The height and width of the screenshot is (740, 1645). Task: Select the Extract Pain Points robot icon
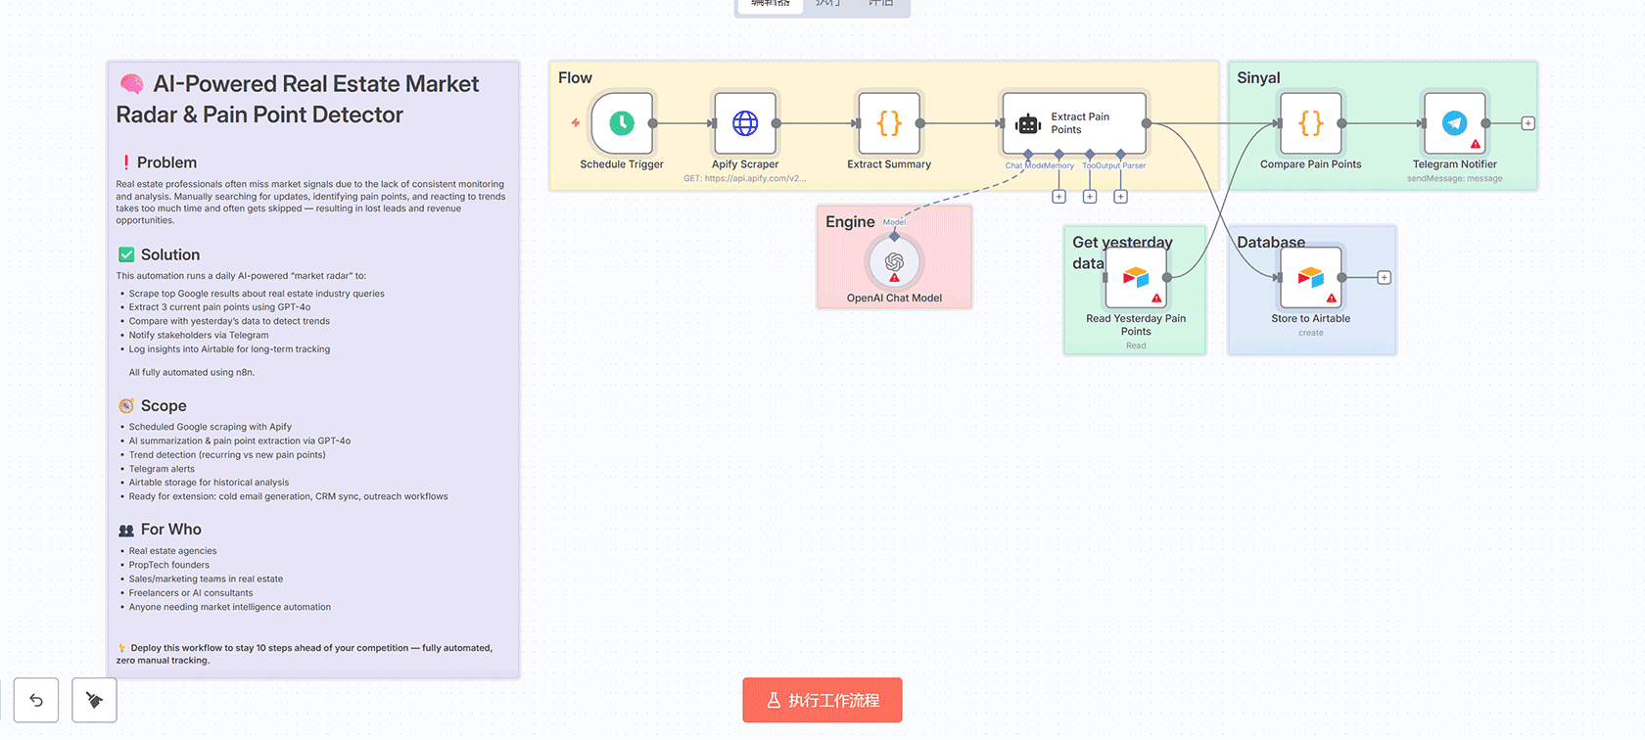(1028, 124)
